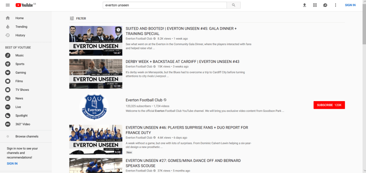366x173 pixels.
Task: Open the three-dot settings menu
Action: coord(335,5)
